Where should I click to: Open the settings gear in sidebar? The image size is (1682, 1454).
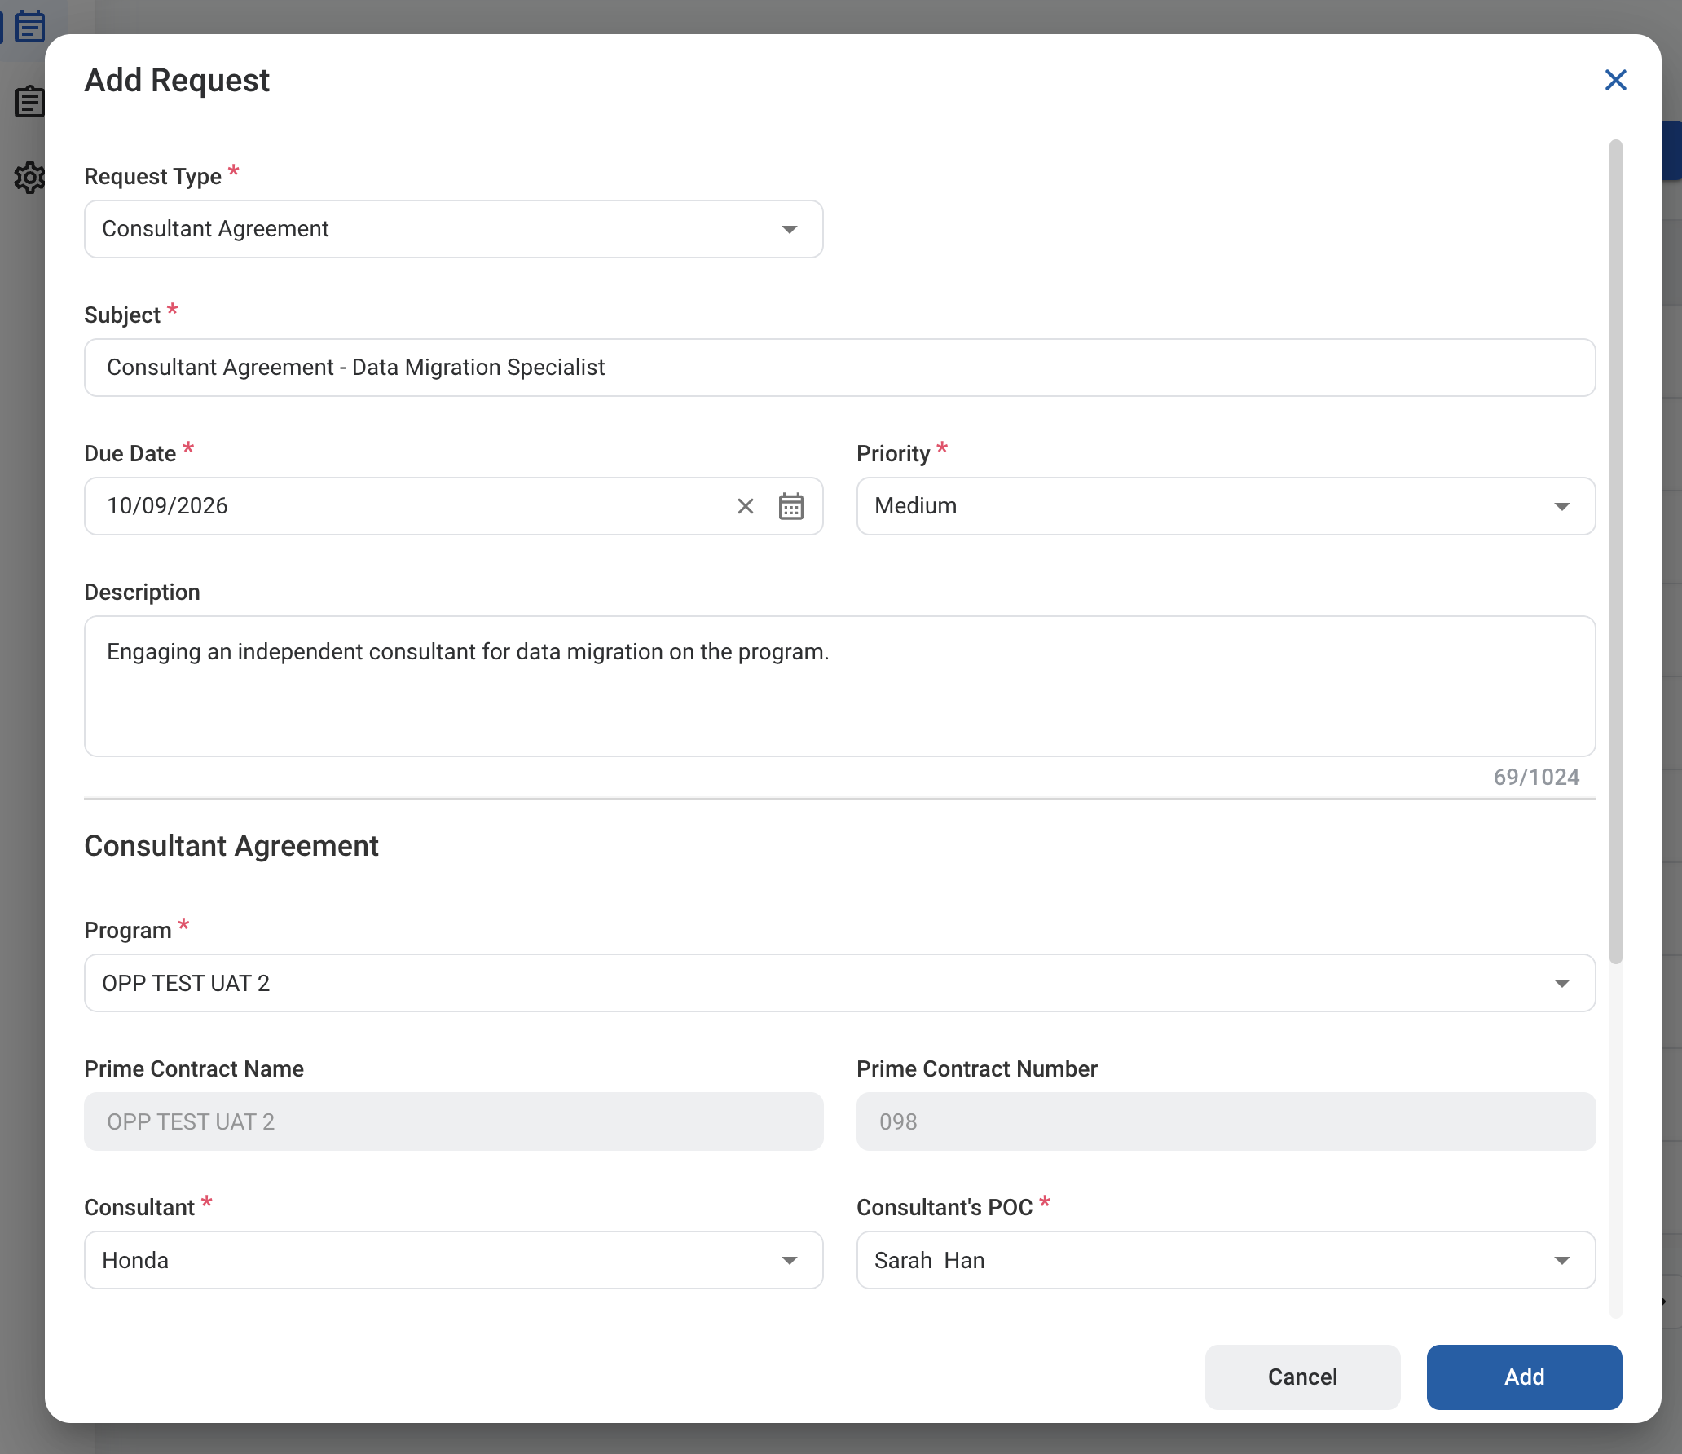(29, 177)
